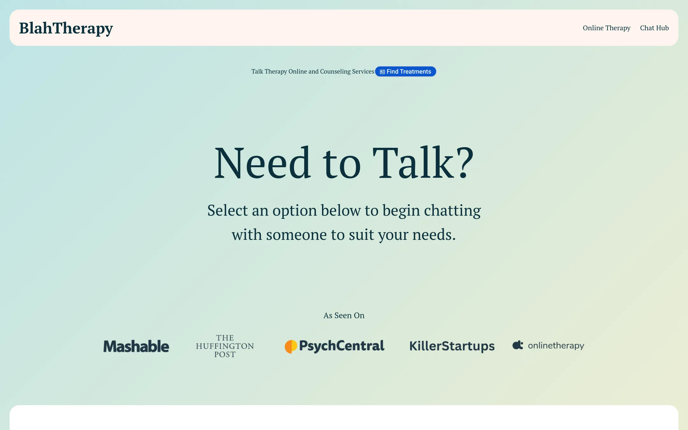
Task: Click the "Select an option below" subtitle
Action: pyautogui.click(x=344, y=222)
